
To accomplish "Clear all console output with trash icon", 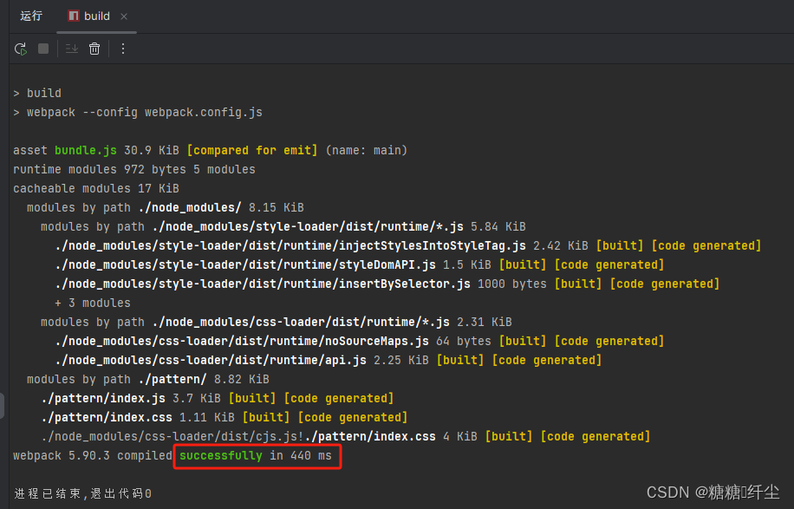I will coord(94,49).
